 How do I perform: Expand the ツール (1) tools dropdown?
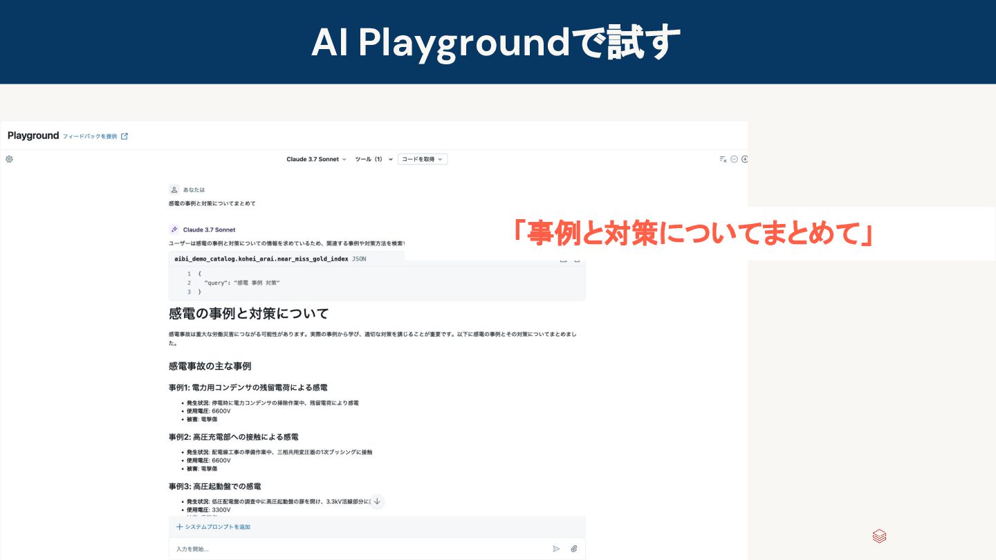point(373,159)
